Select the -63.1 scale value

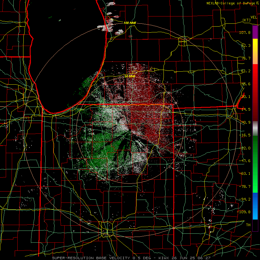point(245,173)
